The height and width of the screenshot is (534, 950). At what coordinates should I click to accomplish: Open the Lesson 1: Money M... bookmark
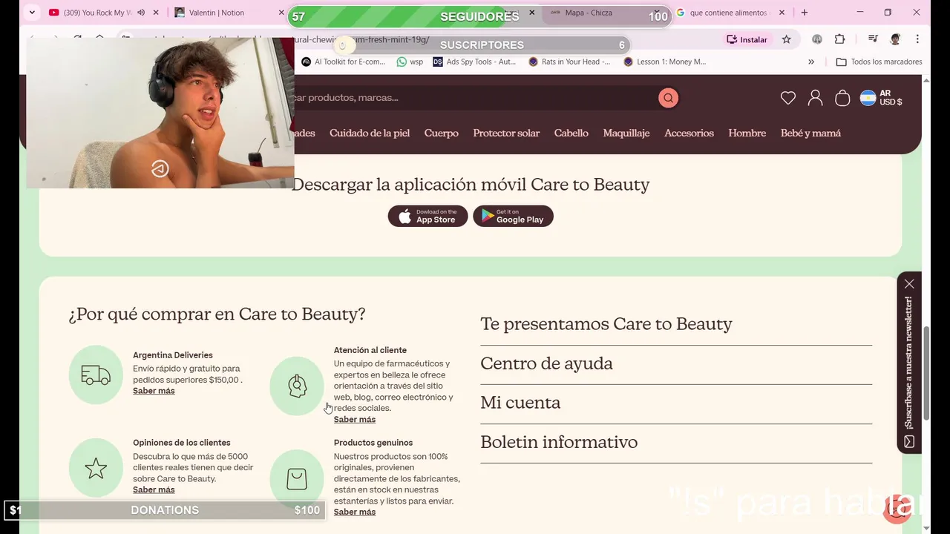pyautogui.click(x=665, y=62)
